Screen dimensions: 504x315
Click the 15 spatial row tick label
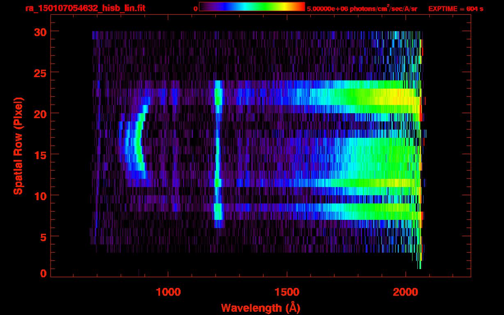point(40,155)
